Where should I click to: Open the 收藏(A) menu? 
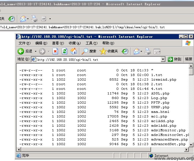(75, 43)
